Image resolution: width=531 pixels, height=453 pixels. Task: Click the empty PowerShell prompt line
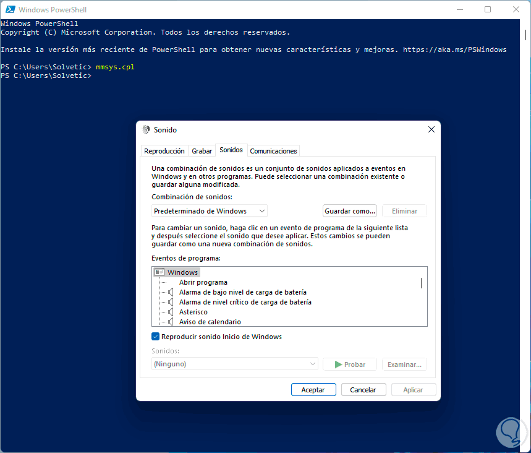tap(46, 75)
